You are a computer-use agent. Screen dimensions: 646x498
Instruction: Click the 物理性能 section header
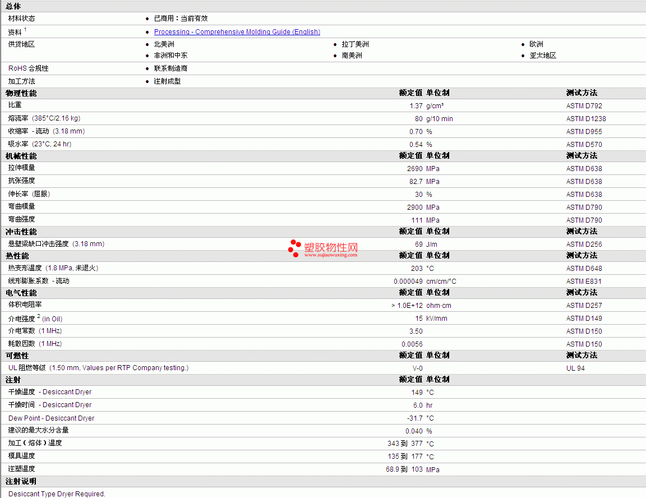21,93
